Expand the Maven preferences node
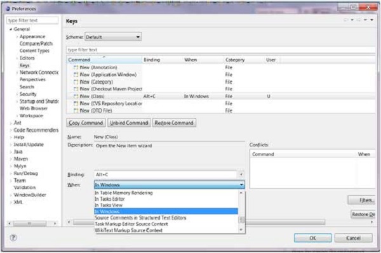The height and width of the screenshot is (253, 381). coord(11,159)
